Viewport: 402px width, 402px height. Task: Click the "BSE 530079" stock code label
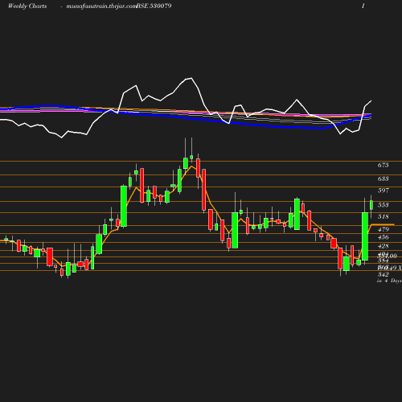coord(154,6)
